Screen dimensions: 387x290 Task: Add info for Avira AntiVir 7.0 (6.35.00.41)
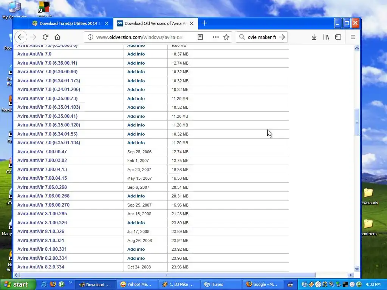[x=136, y=116]
